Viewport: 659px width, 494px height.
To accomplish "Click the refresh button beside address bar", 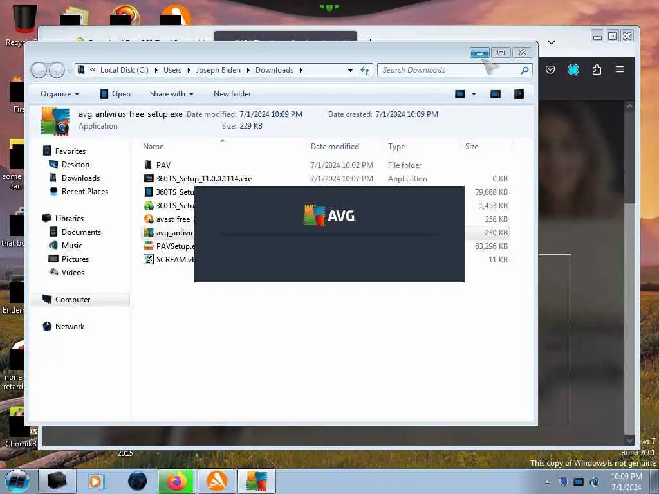I will coord(365,70).
